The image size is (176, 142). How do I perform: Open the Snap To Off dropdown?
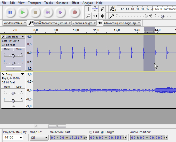tap(39, 137)
